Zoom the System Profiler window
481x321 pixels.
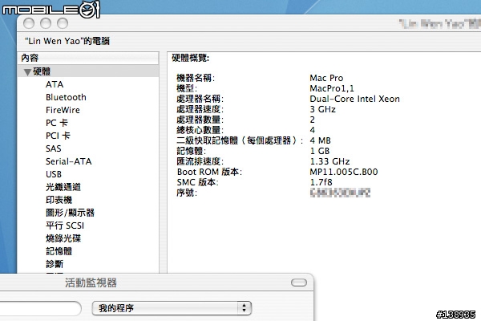63,23
